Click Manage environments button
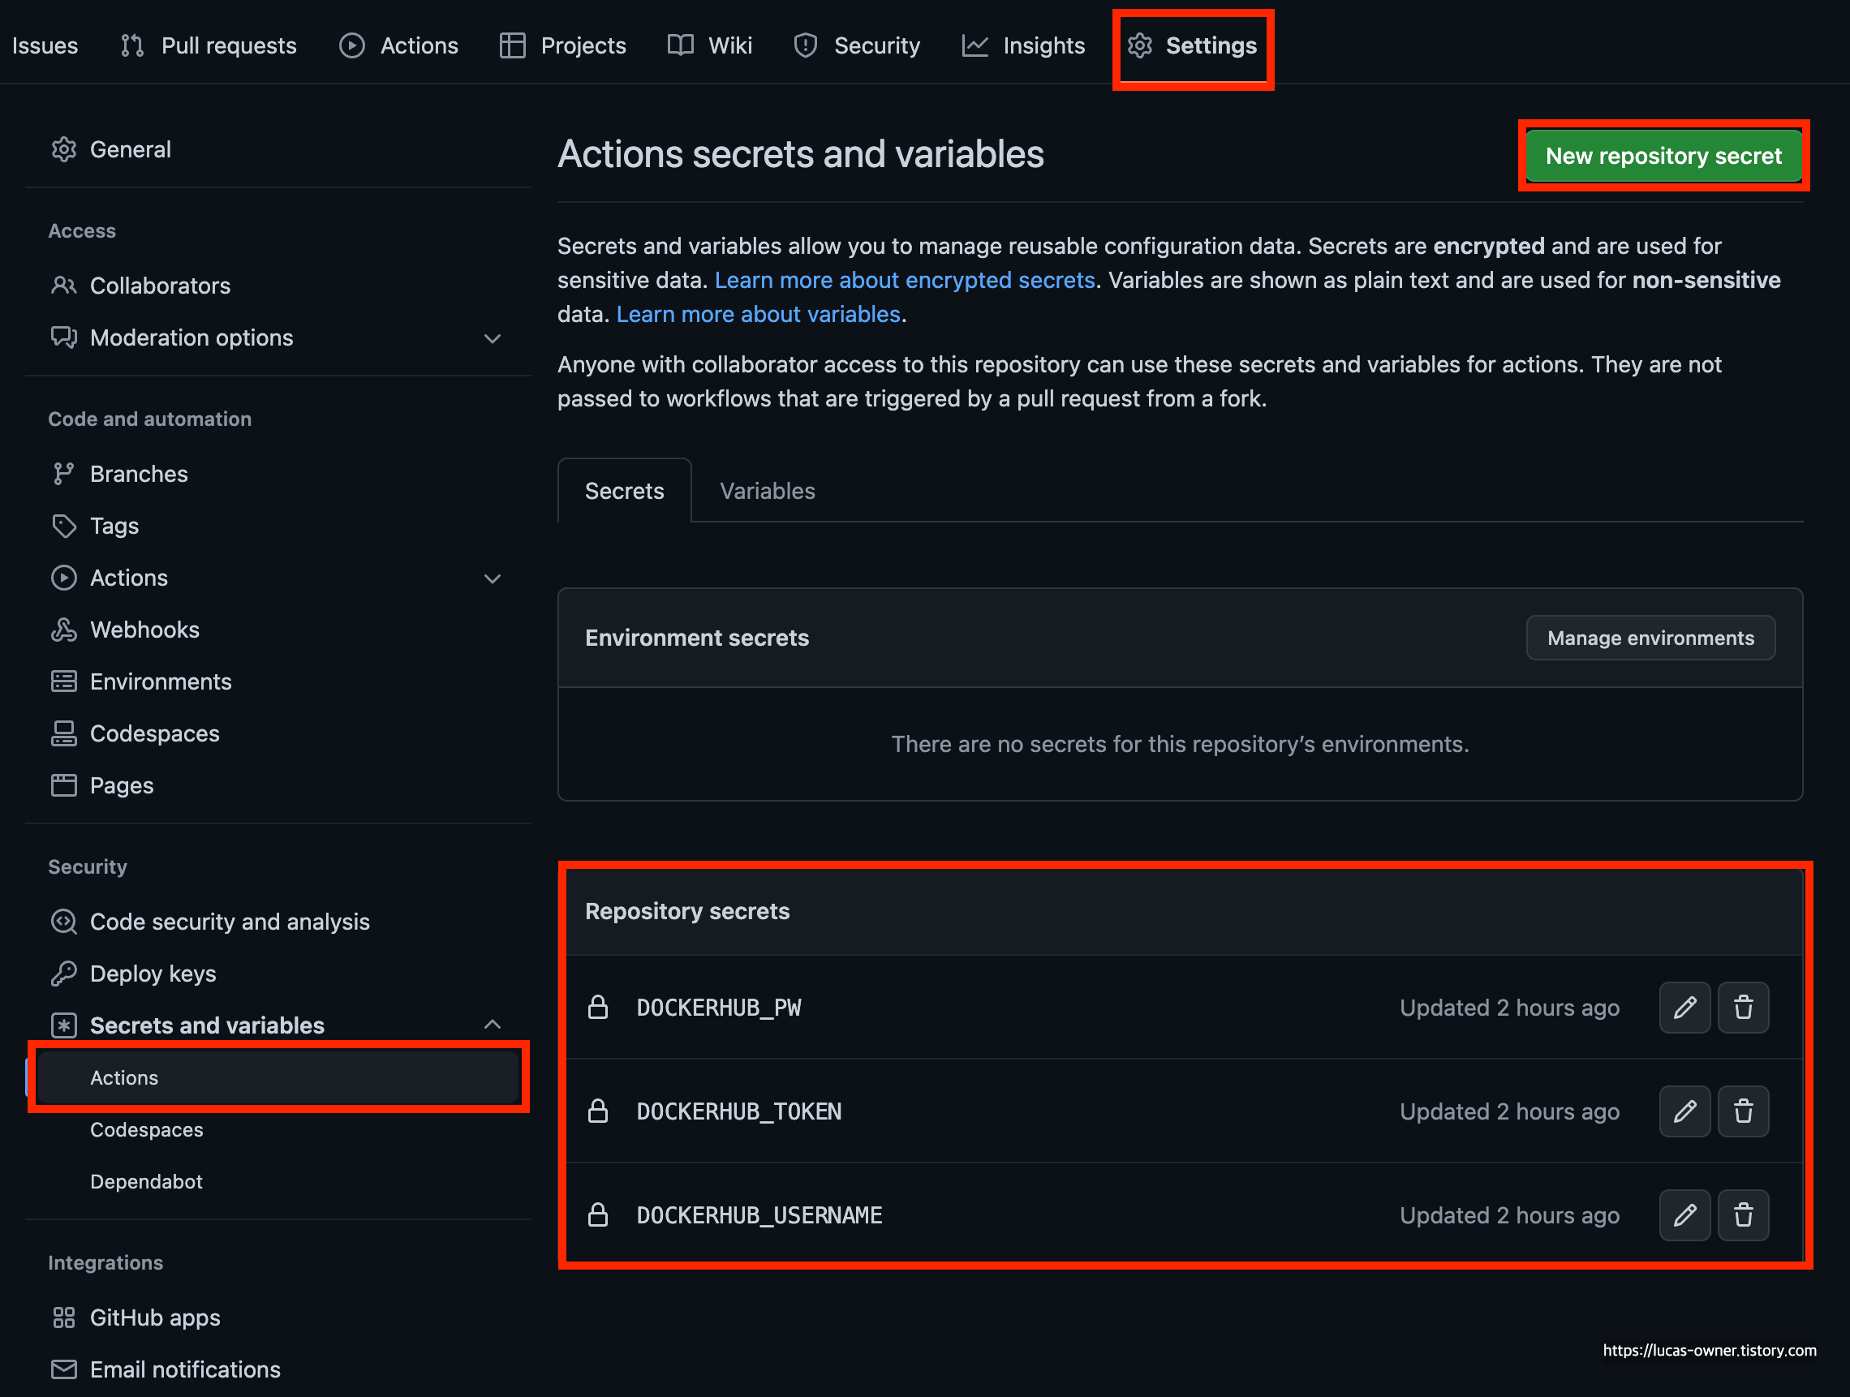The height and width of the screenshot is (1397, 1850). pos(1650,638)
